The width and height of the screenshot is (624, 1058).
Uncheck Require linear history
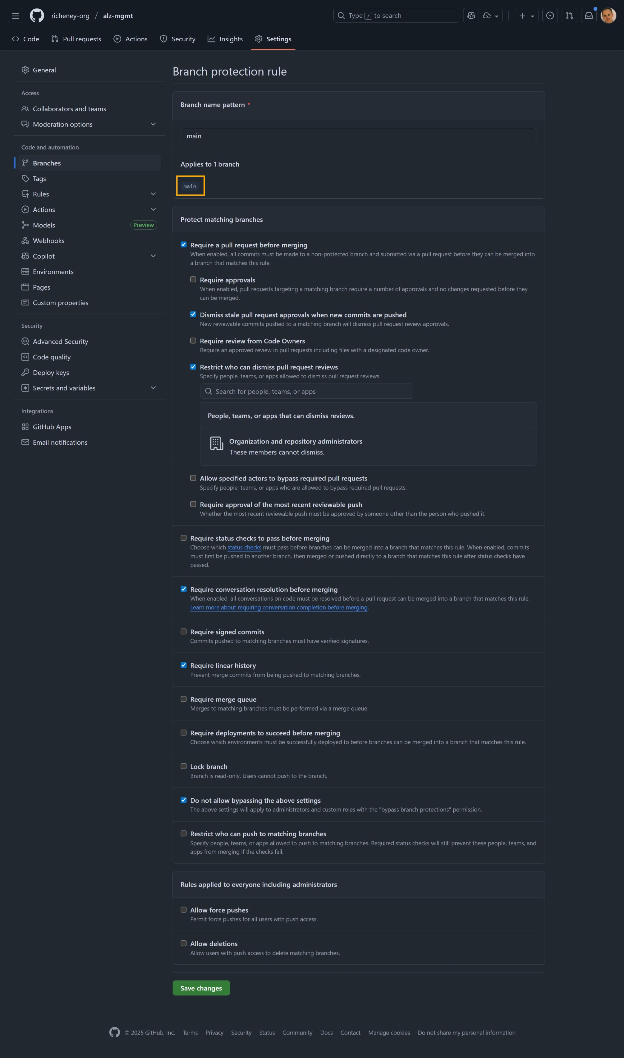pos(184,665)
